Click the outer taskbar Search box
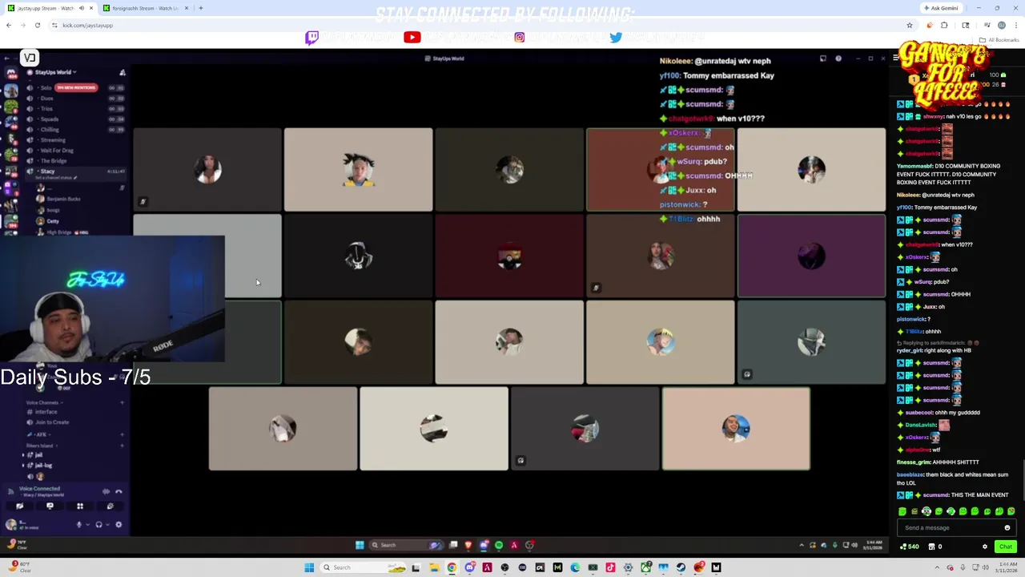 pyautogui.click(x=364, y=567)
